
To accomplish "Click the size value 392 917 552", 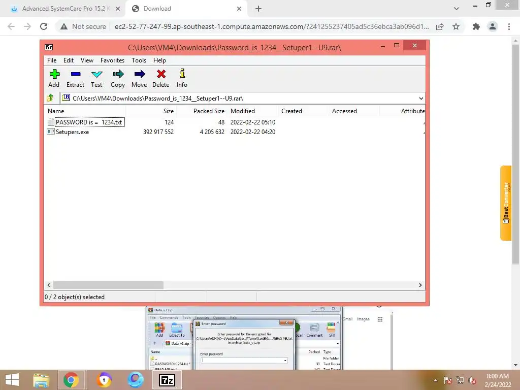I will coord(158,132).
